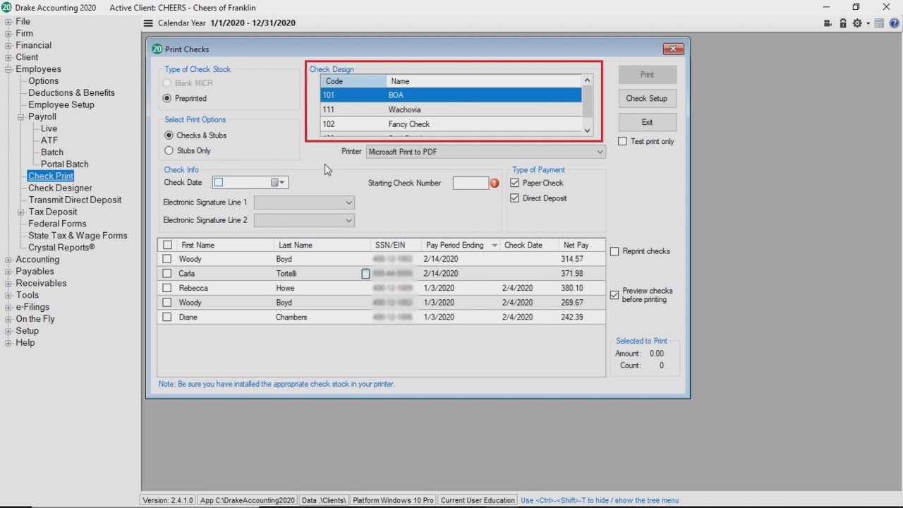Open Check Designer in the tree menu
The height and width of the screenshot is (508, 903).
60,188
